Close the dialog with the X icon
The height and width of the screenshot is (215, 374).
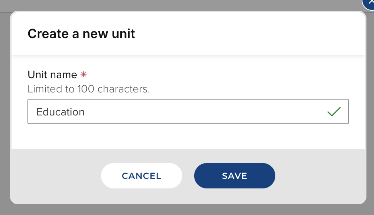point(369,3)
